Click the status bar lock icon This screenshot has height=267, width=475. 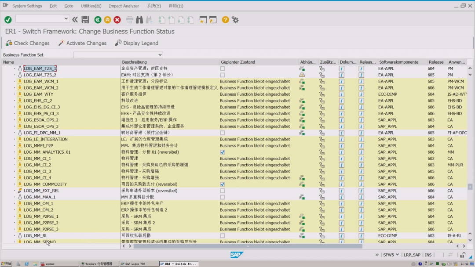click(x=463, y=255)
